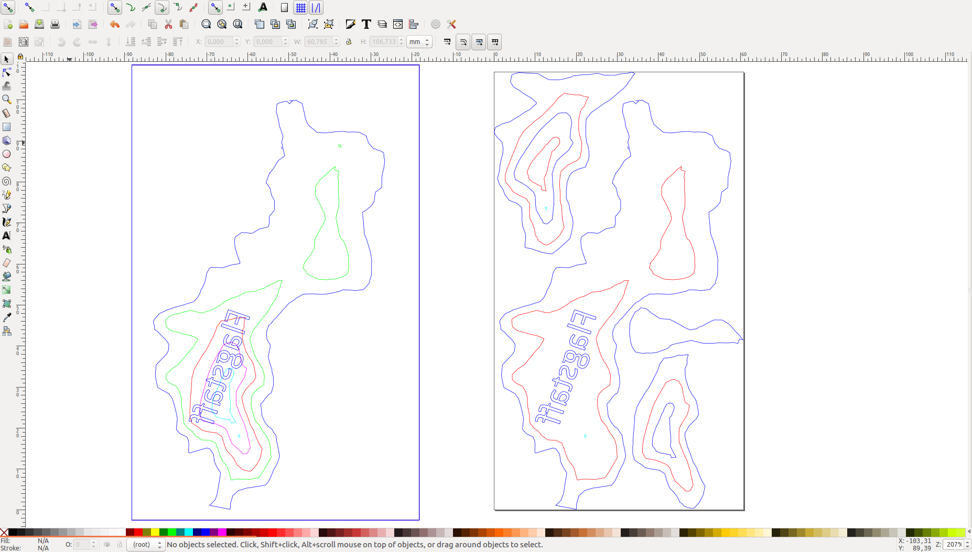The width and height of the screenshot is (972, 552).
Task: Select the Rectangle tool
Action: click(x=7, y=127)
